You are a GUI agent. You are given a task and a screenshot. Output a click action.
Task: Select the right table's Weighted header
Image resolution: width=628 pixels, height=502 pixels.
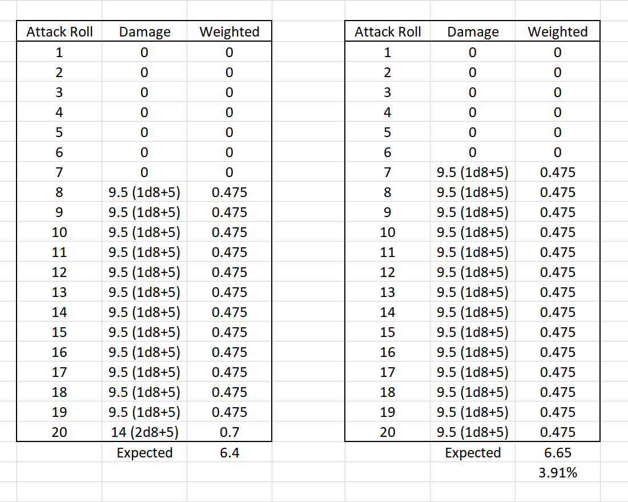[557, 32]
